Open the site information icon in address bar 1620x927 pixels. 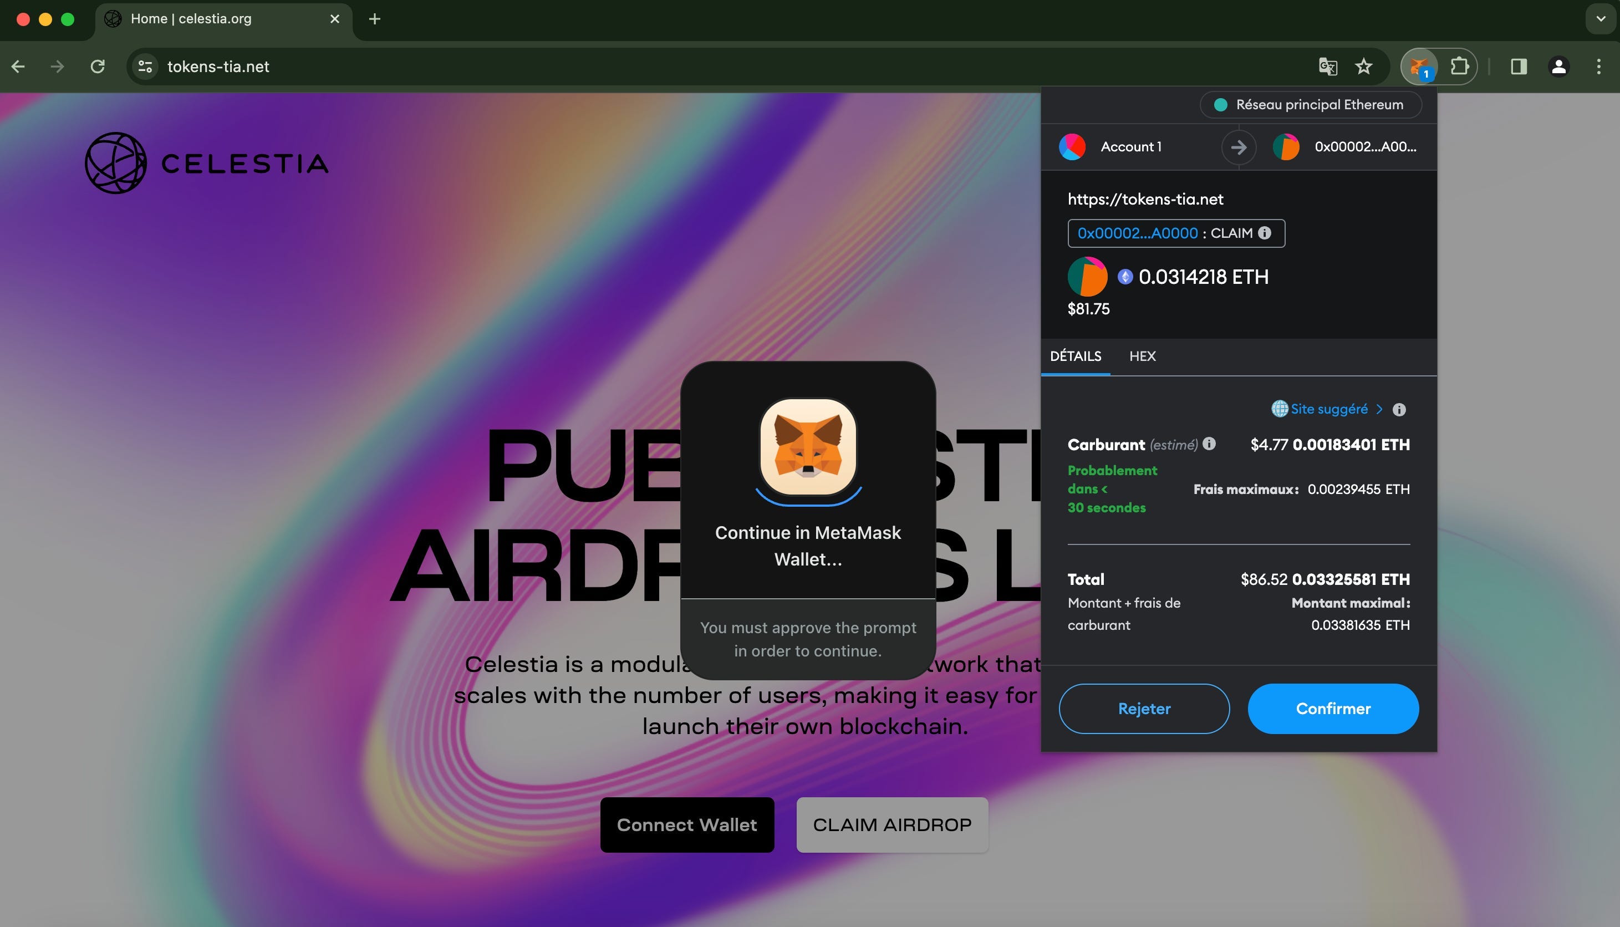(146, 66)
